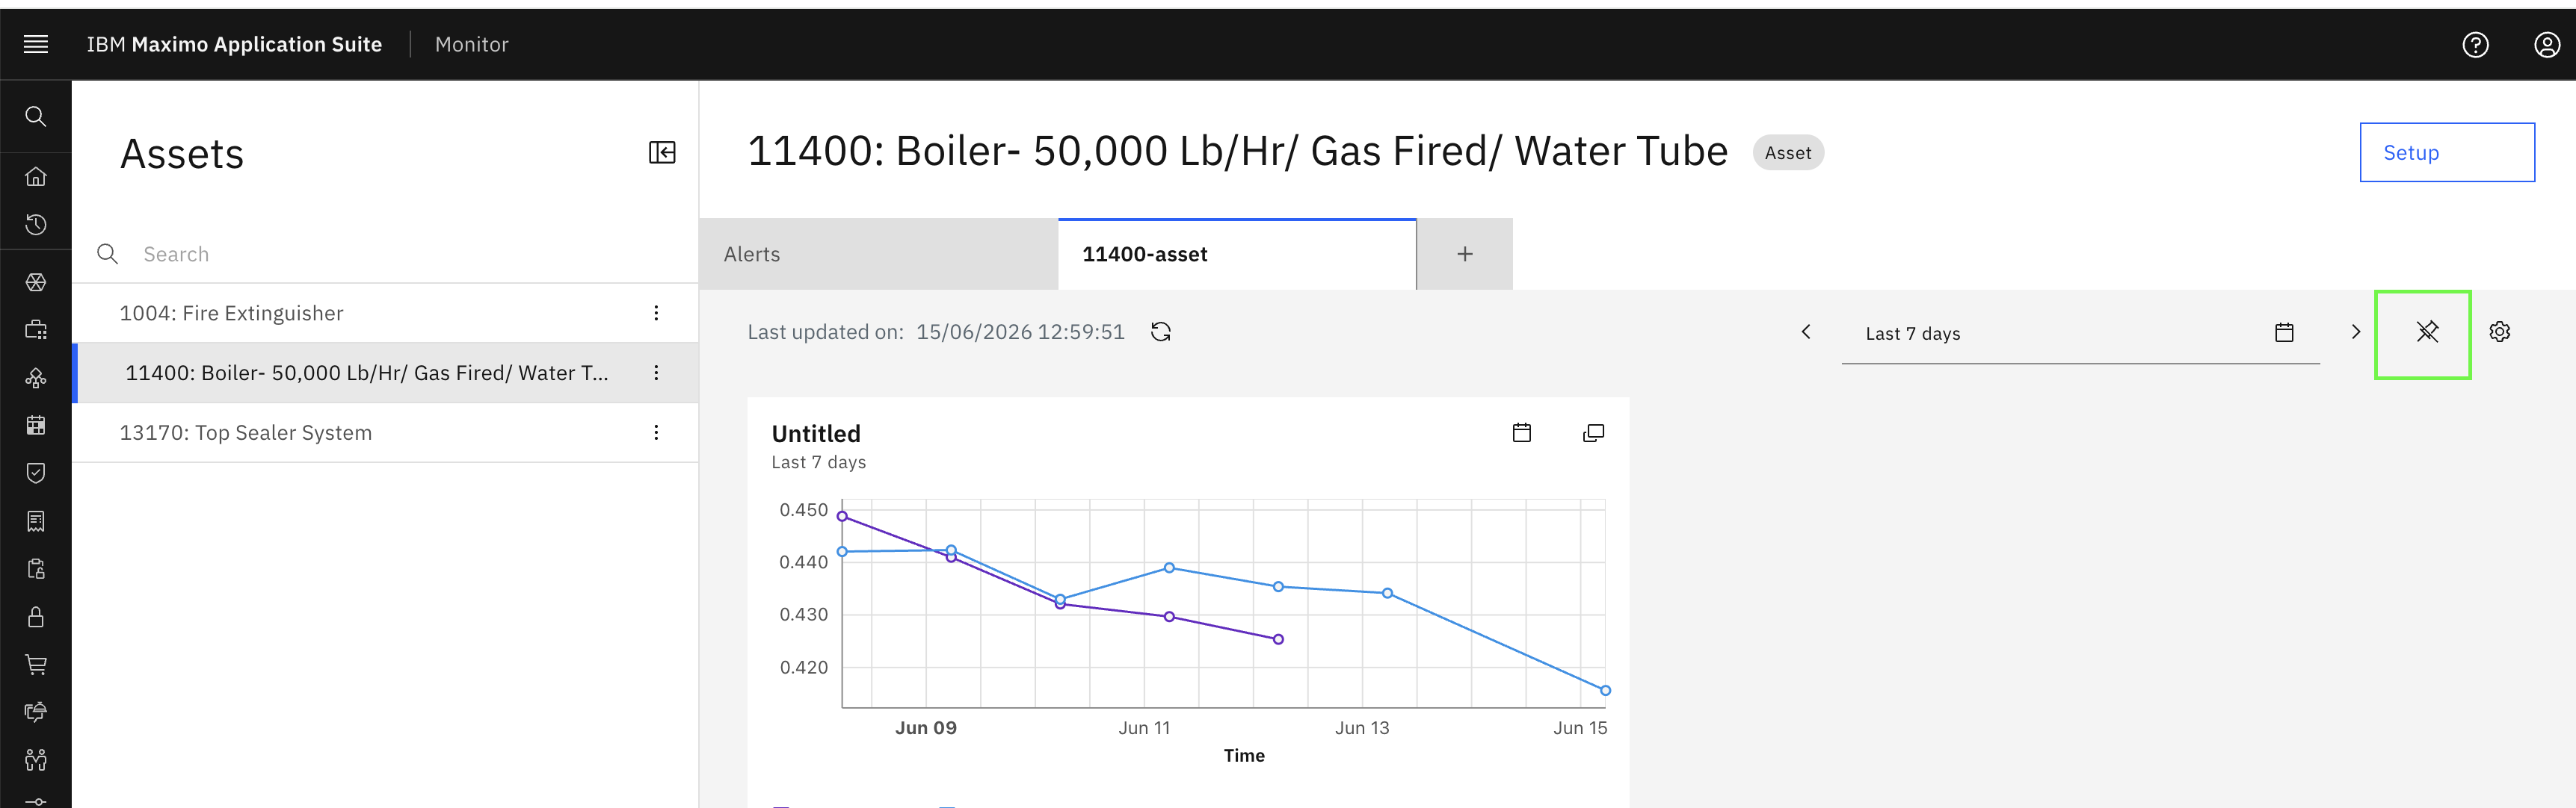
Task: Open the Last 7 days range picker
Action: click(2080, 334)
